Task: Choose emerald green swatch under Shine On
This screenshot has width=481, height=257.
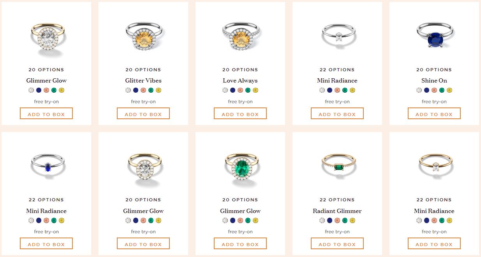Action: point(442,90)
